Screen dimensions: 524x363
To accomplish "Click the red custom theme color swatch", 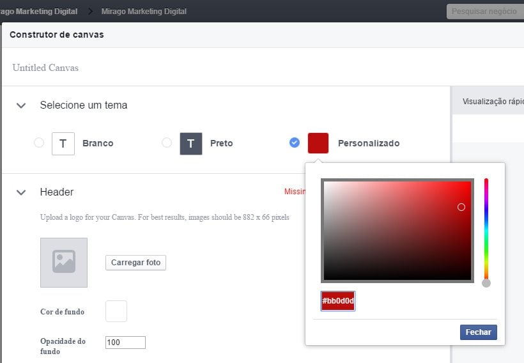I will (x=318, y=143).
